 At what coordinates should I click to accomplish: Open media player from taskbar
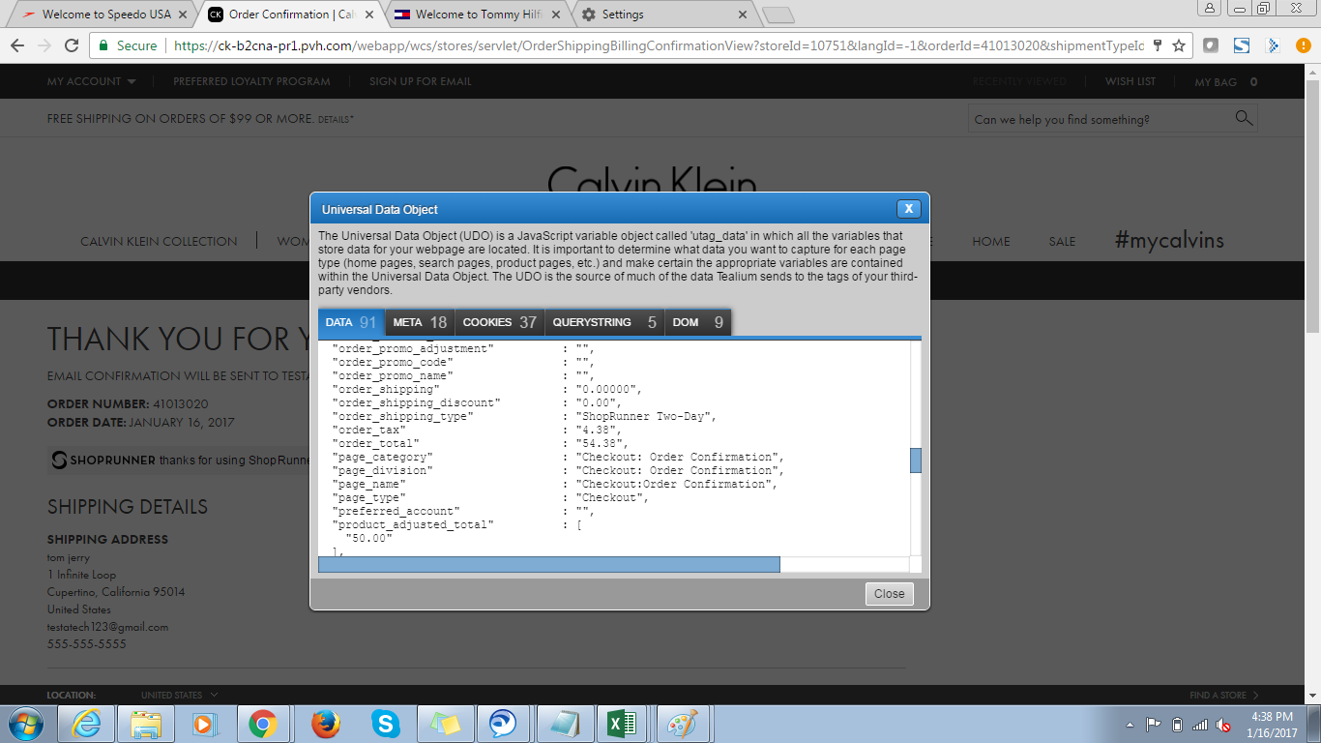coord(203,724)
